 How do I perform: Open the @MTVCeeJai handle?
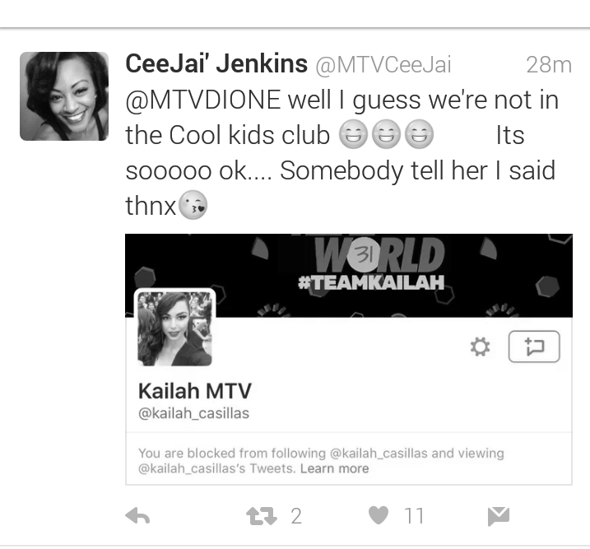(x=383, y=65)
